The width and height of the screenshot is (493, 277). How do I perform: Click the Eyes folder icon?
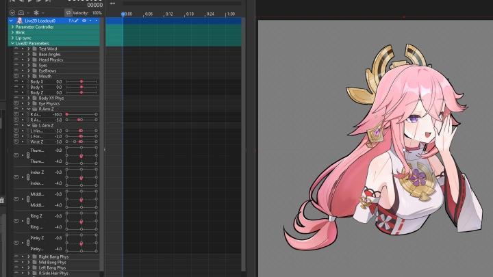[x=35, y=66]
